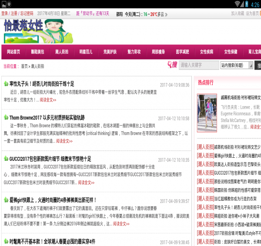Click sidebar link 爱裤girl快跟上，火遍时尚圈

pos(238,156)
